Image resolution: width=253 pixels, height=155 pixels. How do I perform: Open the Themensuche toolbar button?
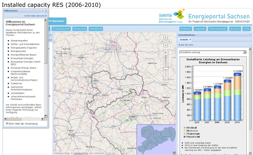[61, 29]
